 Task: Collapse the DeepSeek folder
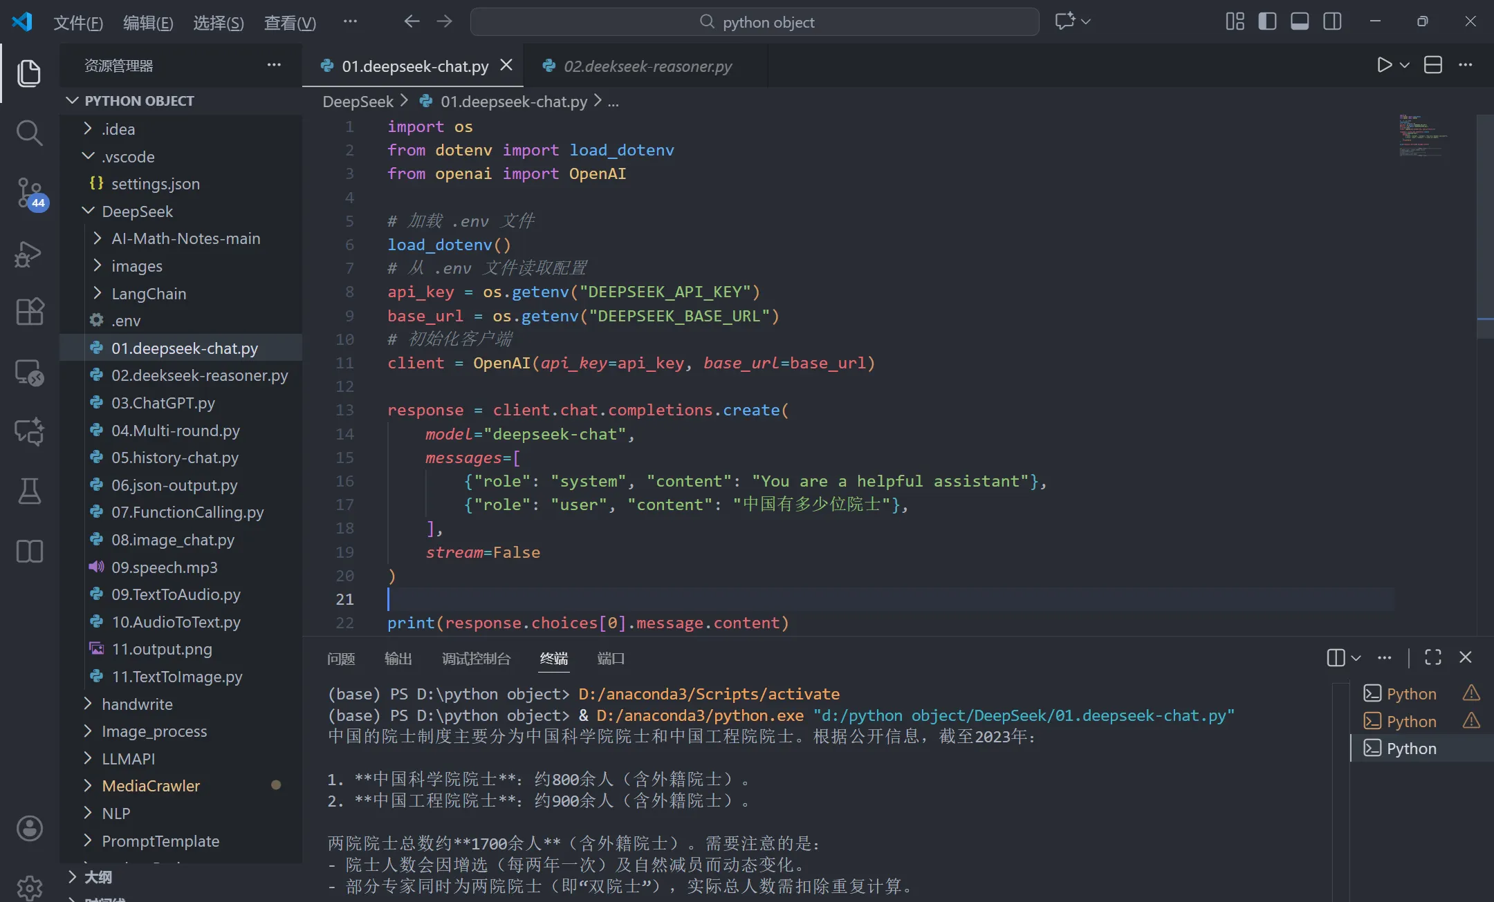coord(137,212)
